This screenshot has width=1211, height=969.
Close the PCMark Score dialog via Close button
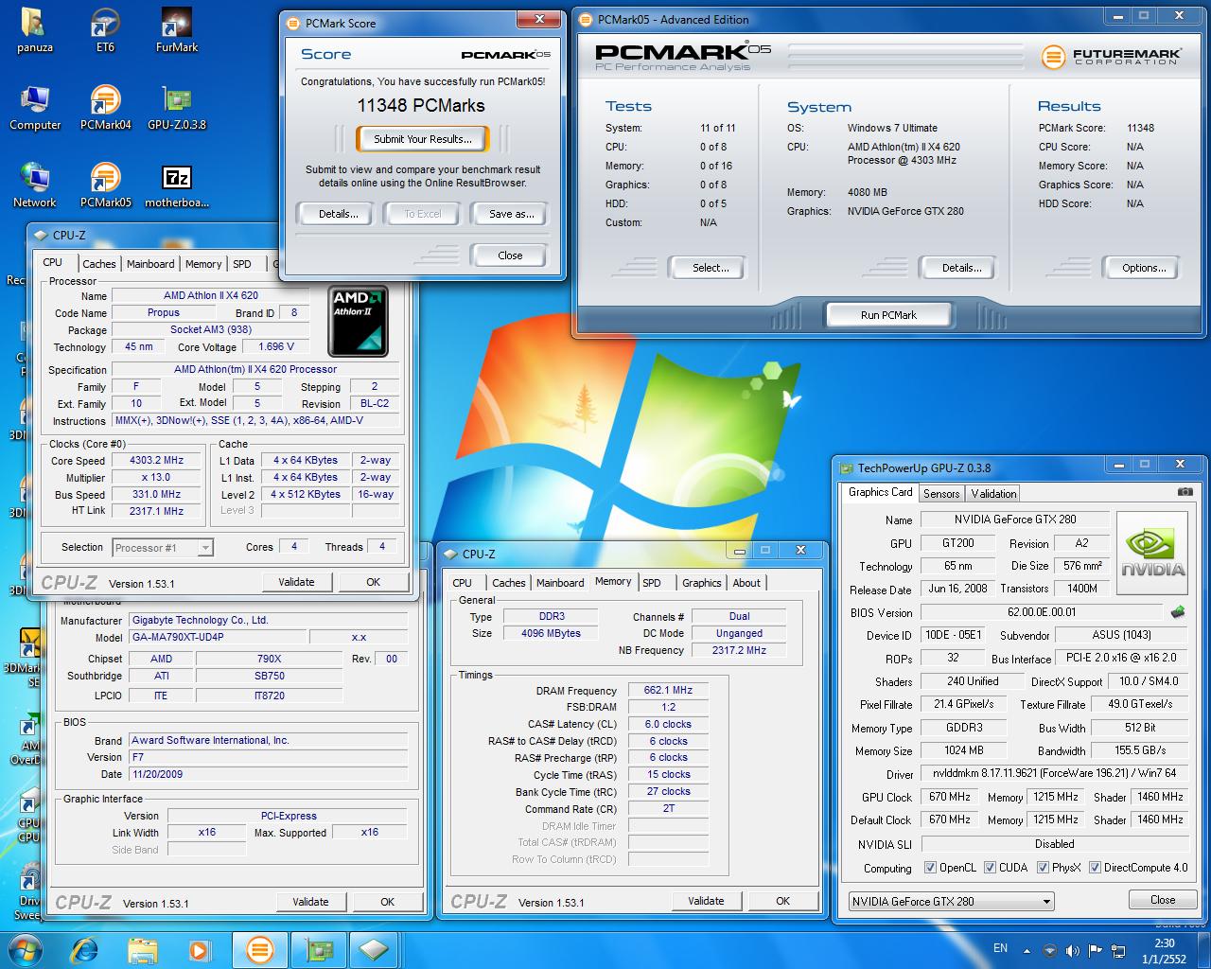coord(510,255)
